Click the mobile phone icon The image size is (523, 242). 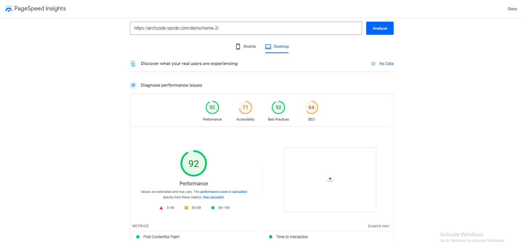coord(238,47)
